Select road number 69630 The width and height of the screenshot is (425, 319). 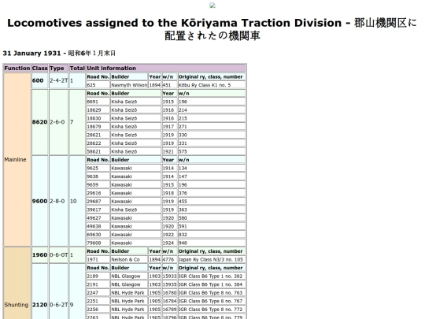pyautogui.click(x=98, y=235)
